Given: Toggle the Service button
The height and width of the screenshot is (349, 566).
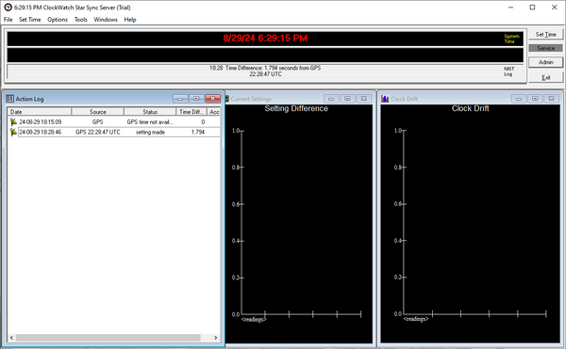Looking at the screenshot, I should tap(545, 48).
